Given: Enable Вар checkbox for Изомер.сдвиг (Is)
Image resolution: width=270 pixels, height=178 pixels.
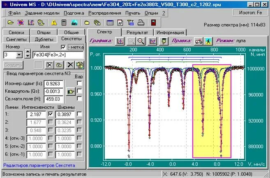Looking at the screenshot, I should pyautogui.click(x=79, y=83).
